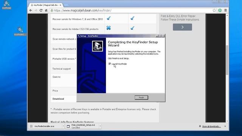Click the lock icon in address bar
The image size is (242, 136).
point(52,10)
